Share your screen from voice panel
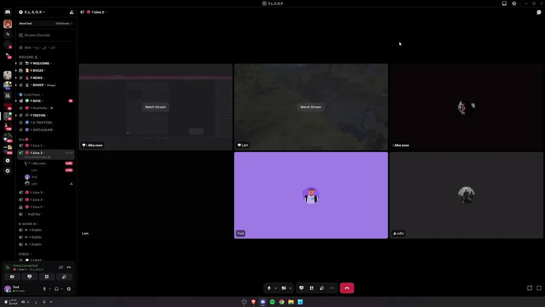The image size is (545, 307). tap(29, 277)
